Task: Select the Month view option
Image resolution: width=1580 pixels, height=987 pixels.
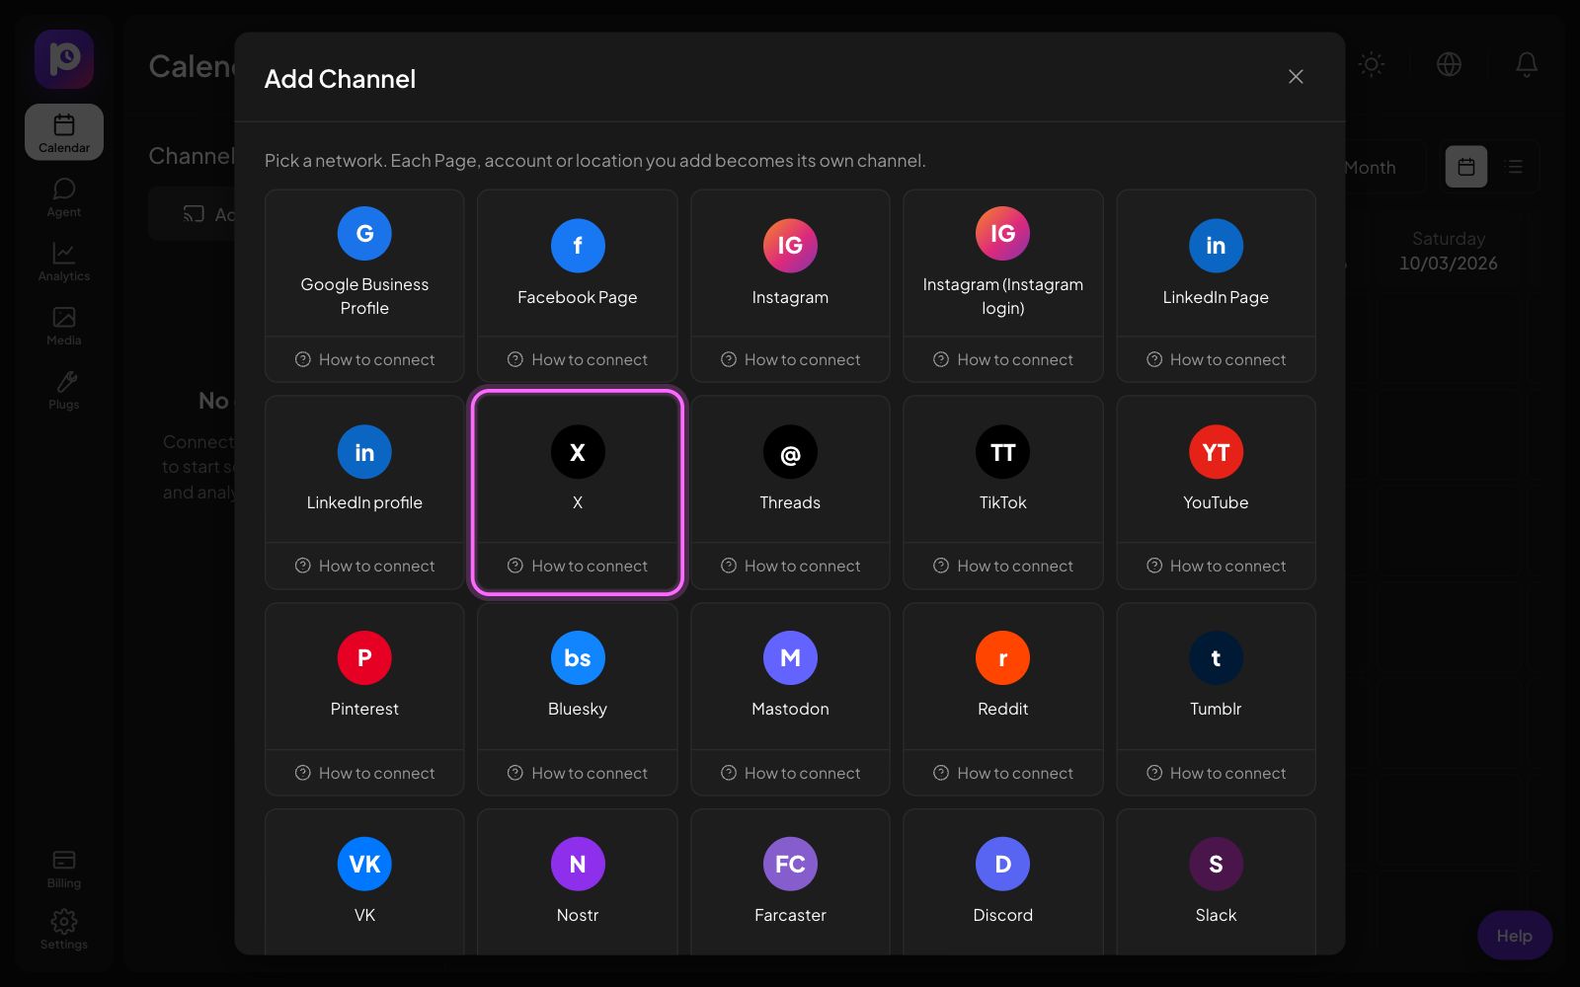Action: pyautogui.click(x=1371, y=168)
